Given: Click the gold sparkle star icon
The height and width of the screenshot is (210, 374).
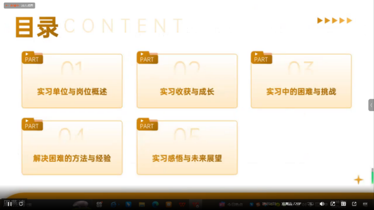Looking at the screenshot, I should 358,180.
